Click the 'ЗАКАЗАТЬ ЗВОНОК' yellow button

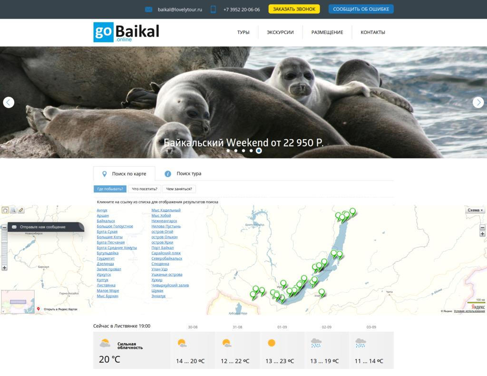(294, 10)
